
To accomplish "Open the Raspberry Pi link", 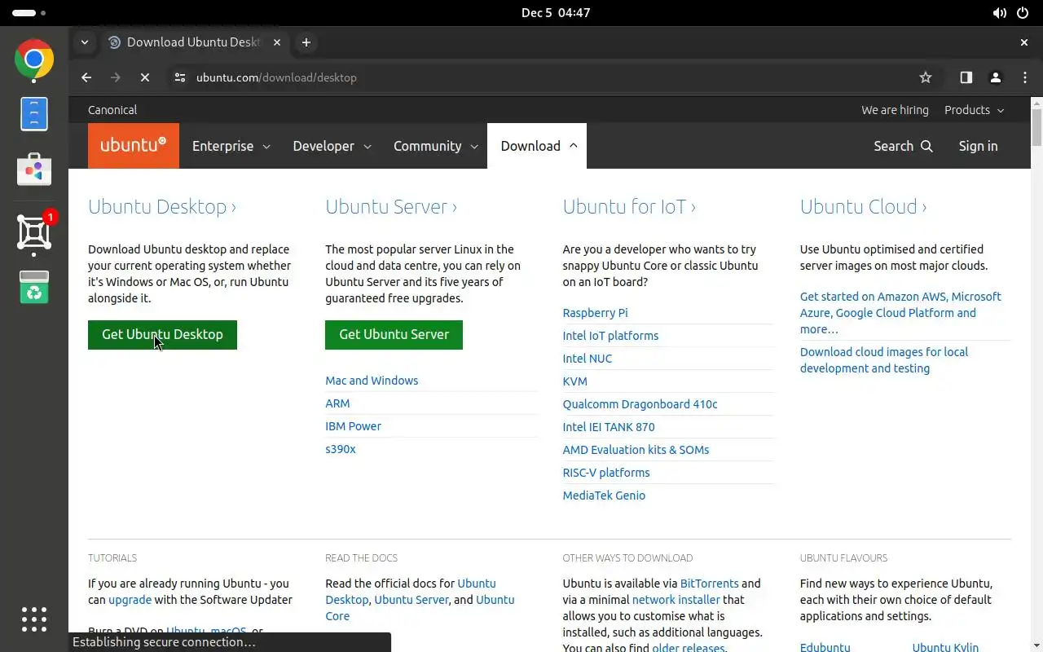I will point(595,313).
